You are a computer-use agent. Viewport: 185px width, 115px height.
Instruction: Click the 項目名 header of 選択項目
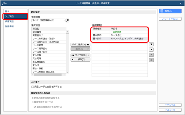(x=49, y=29)
